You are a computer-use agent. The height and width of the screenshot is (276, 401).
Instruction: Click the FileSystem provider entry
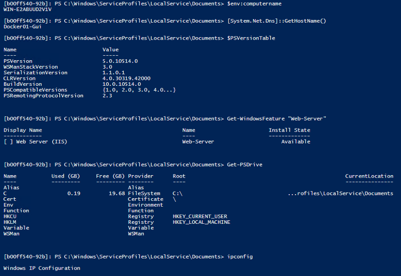click(144, 193)
